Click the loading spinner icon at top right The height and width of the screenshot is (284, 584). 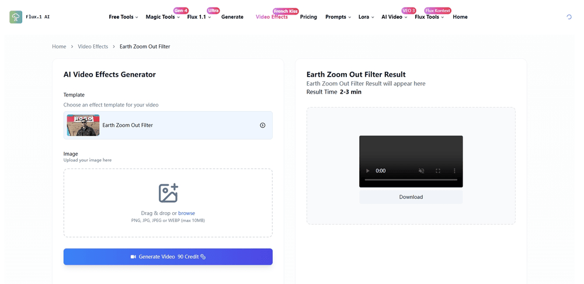(x=569, y=17)
